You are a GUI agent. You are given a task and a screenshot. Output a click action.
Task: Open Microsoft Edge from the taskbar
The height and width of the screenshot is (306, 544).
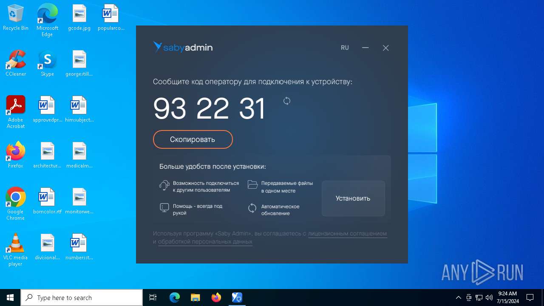click(175, 297)
